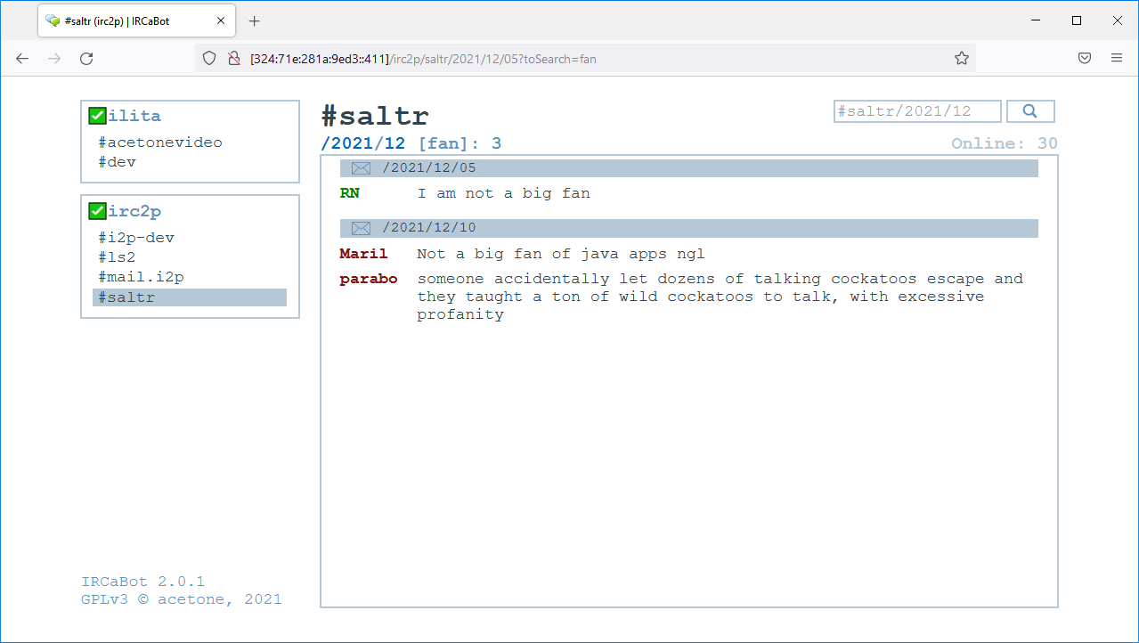Viewport: 1139px width, 643px height.
Task: Click the /2021/12 month link under title
Action: (363, 143)
